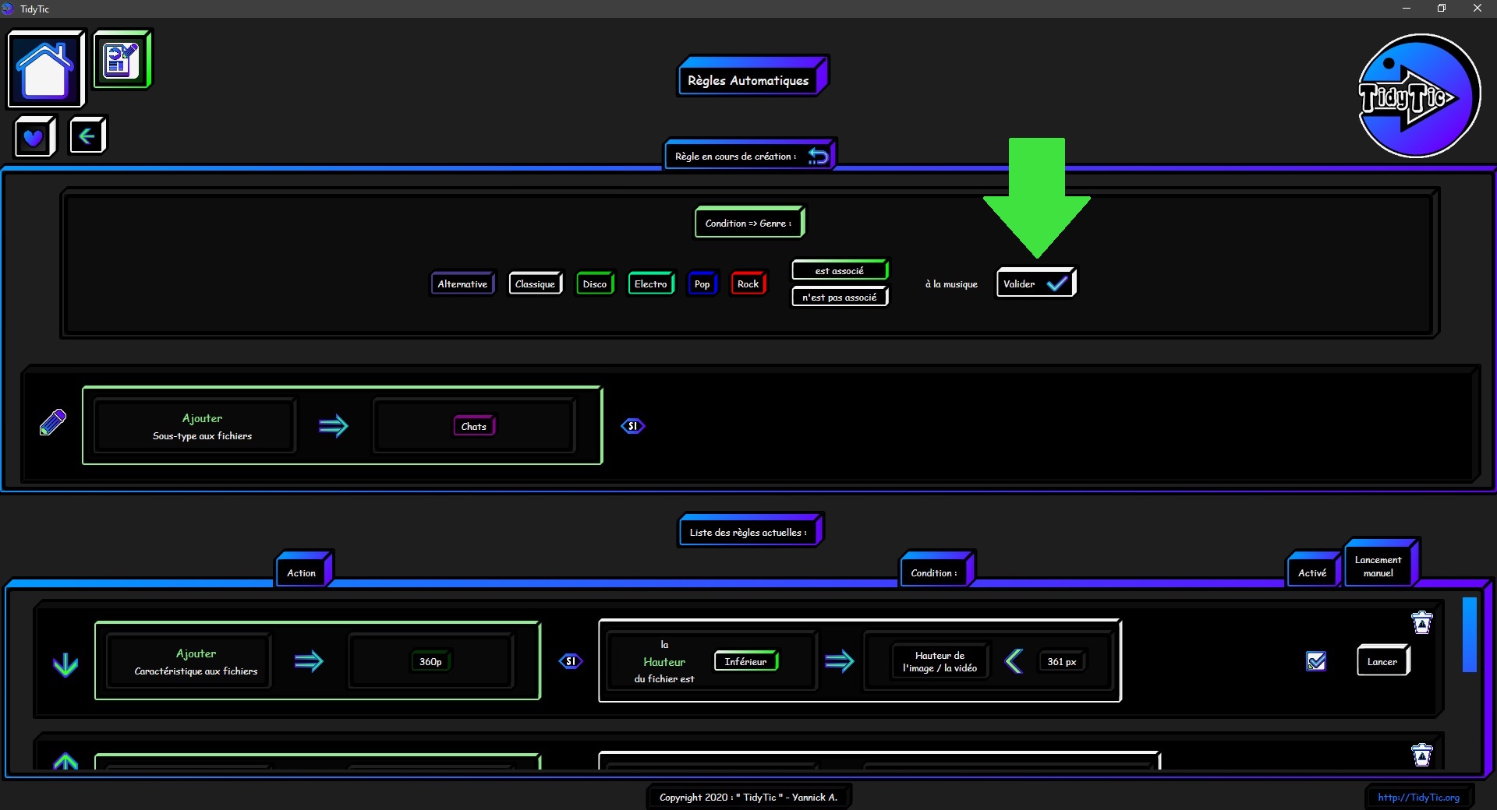Click Lancer for the 360p rule

pyautogui.click(x=1383, y=661)
